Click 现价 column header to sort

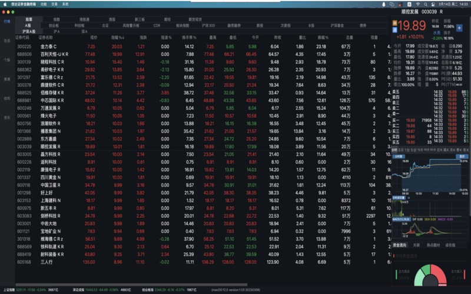click(x=91, y=38)
